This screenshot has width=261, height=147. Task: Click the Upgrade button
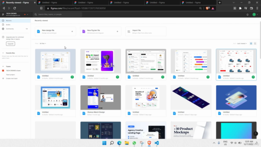pyautogui.click(x=11, y=44)
